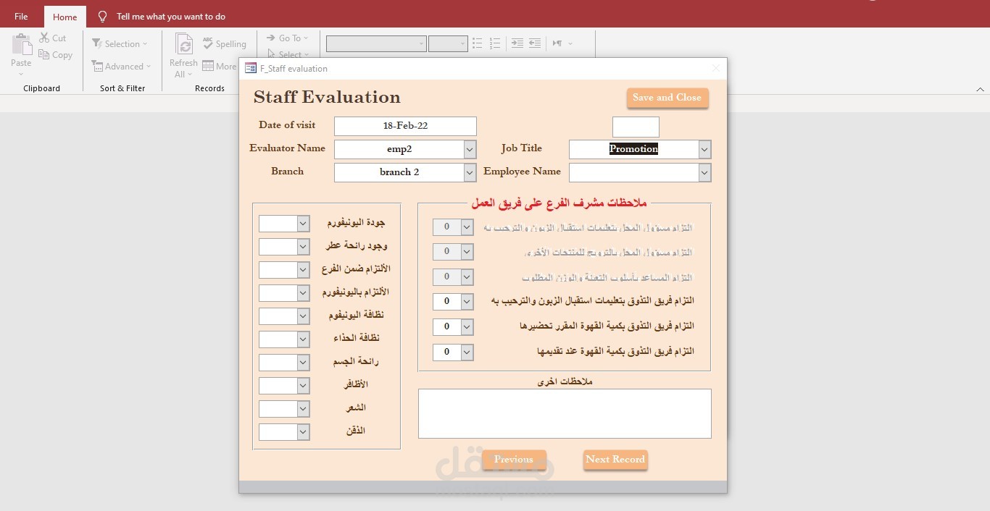This screenshot has width=990, height=511.
Task: Expand the Employee Name combo box
Action: pos(703,172)
